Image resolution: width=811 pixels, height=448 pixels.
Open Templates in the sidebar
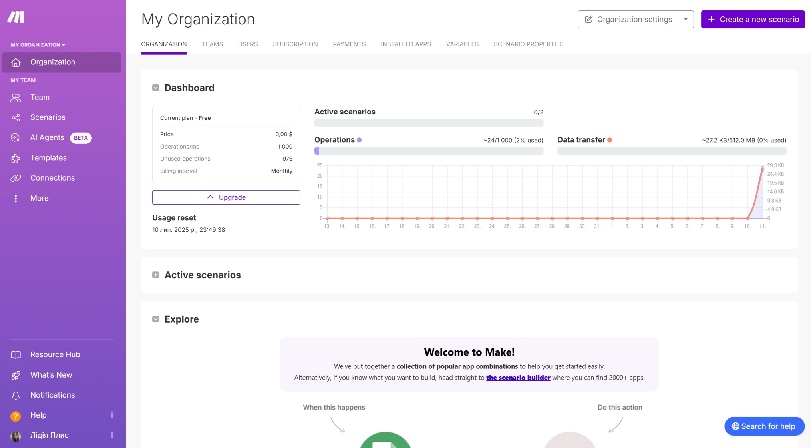click(62, 158)
